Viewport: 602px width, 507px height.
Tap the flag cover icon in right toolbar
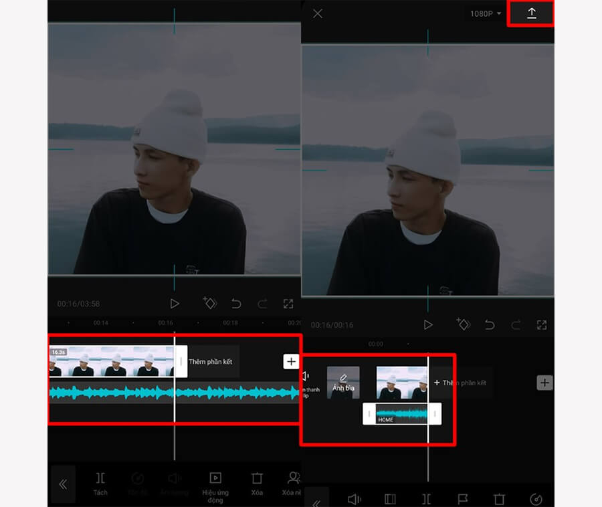(x=464, y=498)
